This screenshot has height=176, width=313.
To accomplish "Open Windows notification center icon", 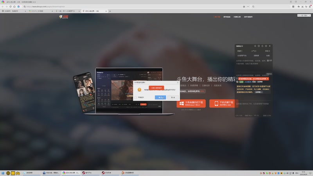I will [x=310, y=173].
